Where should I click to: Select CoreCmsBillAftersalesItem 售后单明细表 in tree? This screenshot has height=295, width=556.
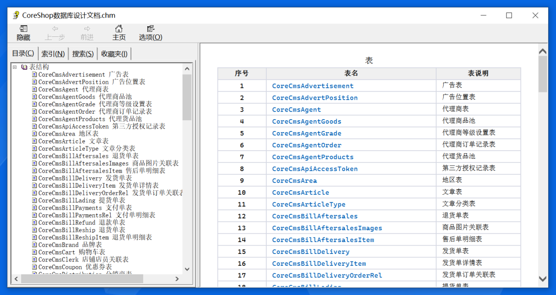pyautogui.click(x=102, y=170)
